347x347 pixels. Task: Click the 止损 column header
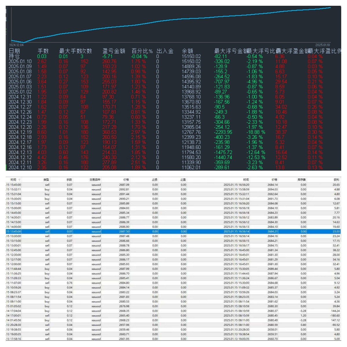(155, 180)
